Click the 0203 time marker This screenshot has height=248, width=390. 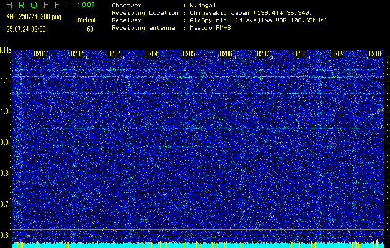[115, 54]
